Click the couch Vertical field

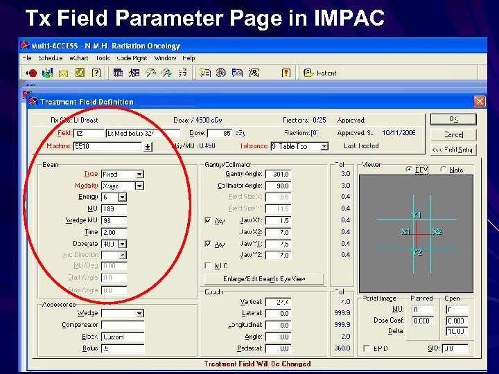pos(278,302)
